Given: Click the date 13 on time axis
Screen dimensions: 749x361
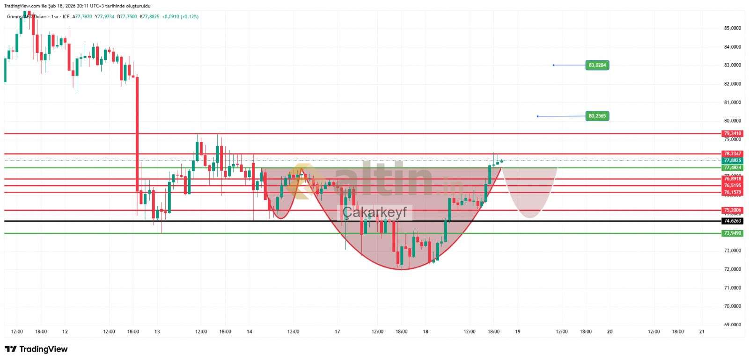Looking at the screenshot, I should pos(157,332).
